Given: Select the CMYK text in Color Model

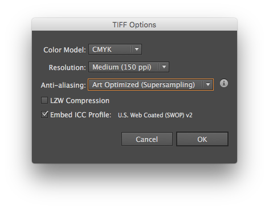Looking at the screenshot, I should (x=102, y=50).
